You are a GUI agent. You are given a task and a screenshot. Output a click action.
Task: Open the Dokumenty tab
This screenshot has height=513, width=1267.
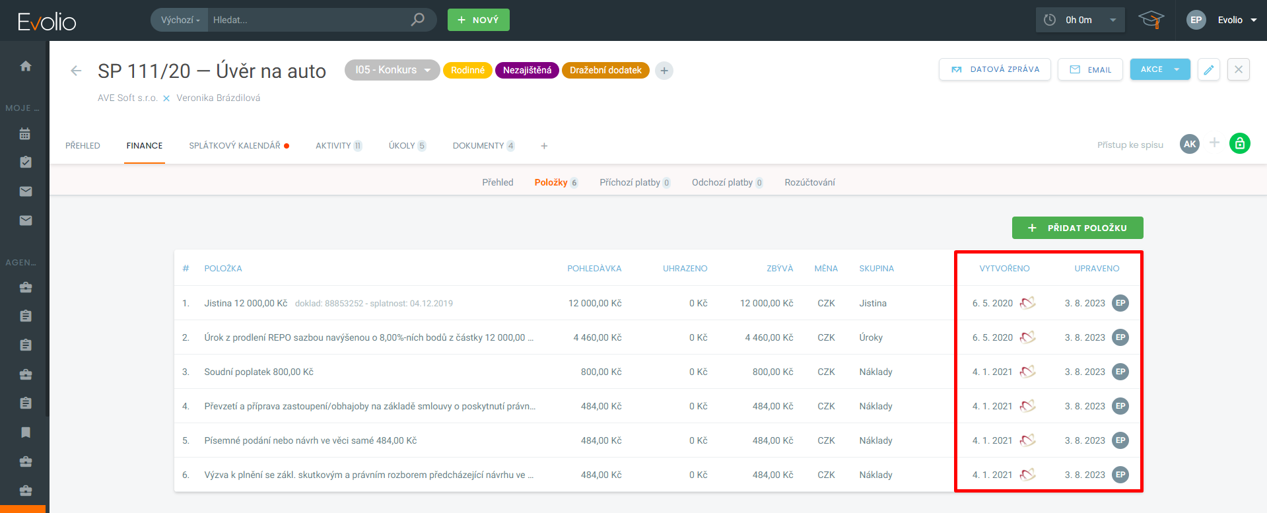[478, 146]
